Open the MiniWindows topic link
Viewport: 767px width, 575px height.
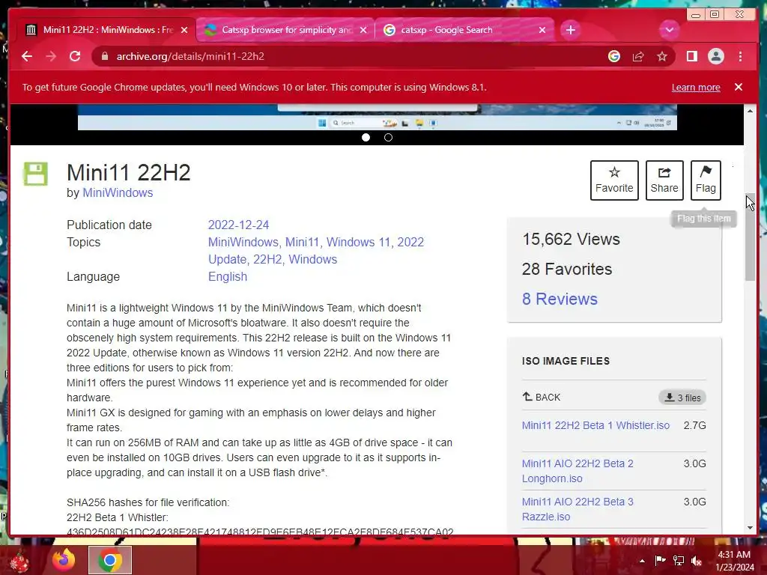pyautogui.click(x=243, y=242)
